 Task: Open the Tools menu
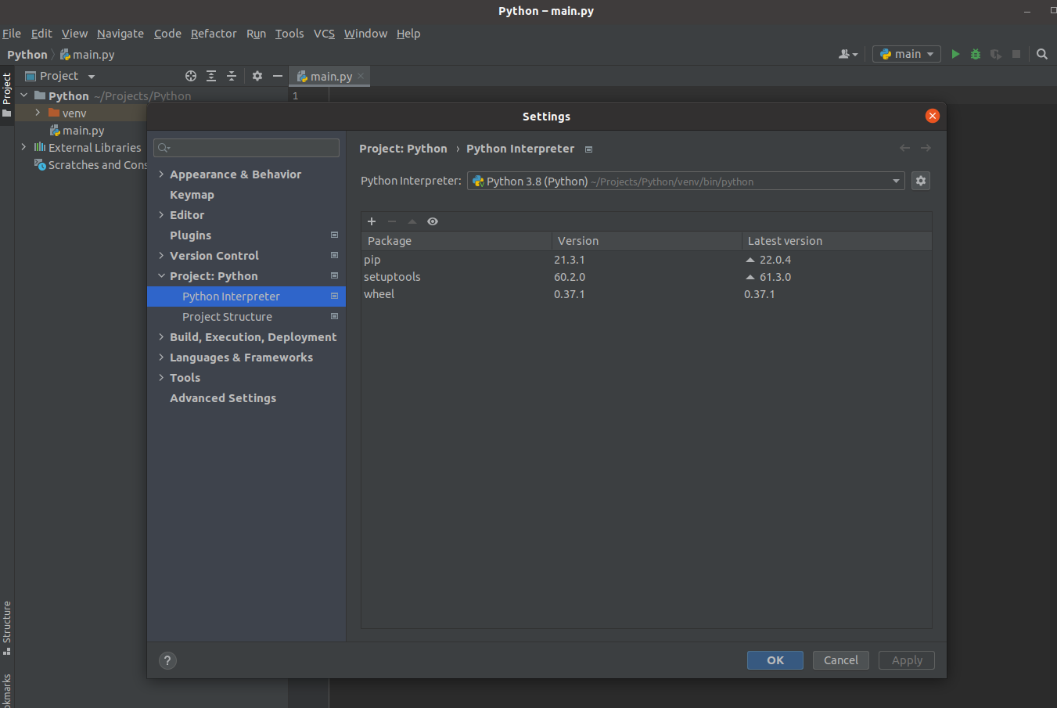tap(289, 34)
